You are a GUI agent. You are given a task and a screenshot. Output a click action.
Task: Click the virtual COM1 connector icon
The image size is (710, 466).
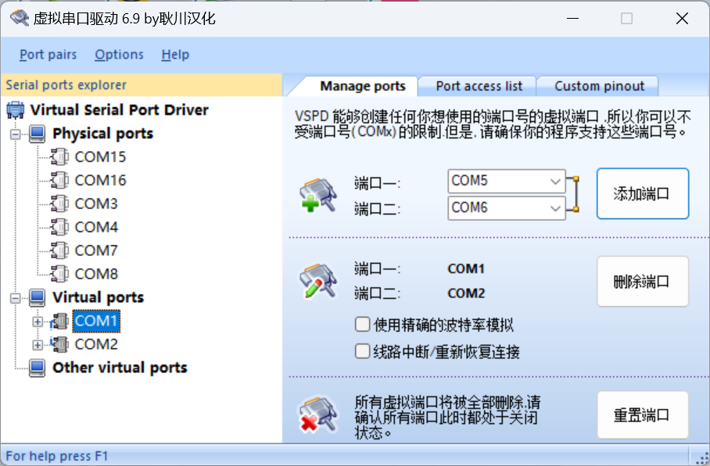(x=59, y=322)
